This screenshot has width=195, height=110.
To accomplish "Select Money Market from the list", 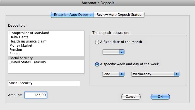I will click(46, 46).
